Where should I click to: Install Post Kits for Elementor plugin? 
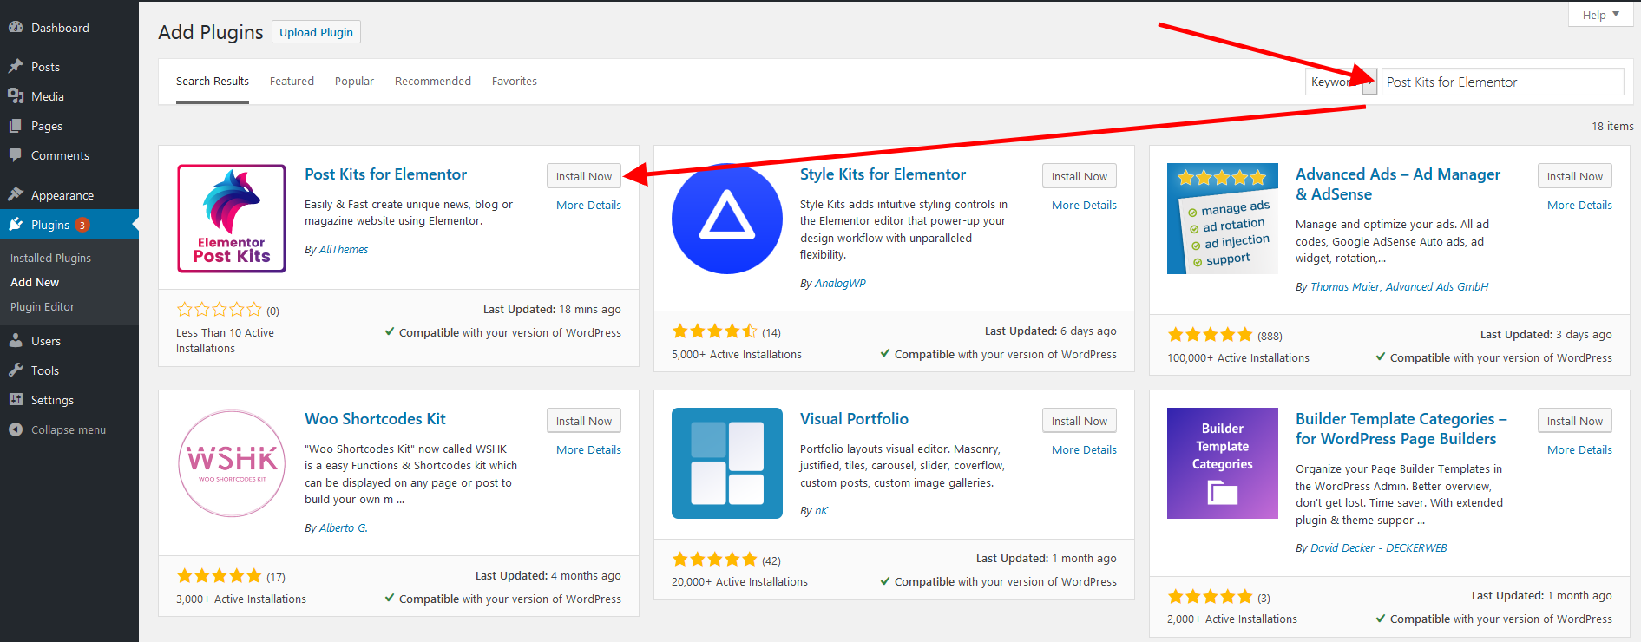[x=583, y=176]
